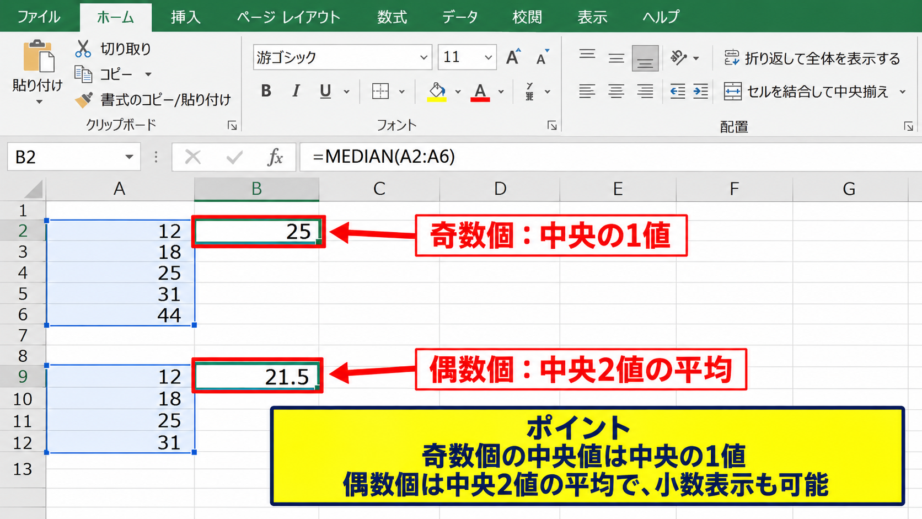
Task: Click the orientation text angle icon
Action: 678,57
